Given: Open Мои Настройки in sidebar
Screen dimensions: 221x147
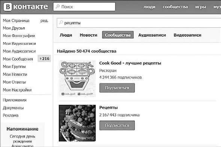Looking at the screenshot, I should point(17,90).
